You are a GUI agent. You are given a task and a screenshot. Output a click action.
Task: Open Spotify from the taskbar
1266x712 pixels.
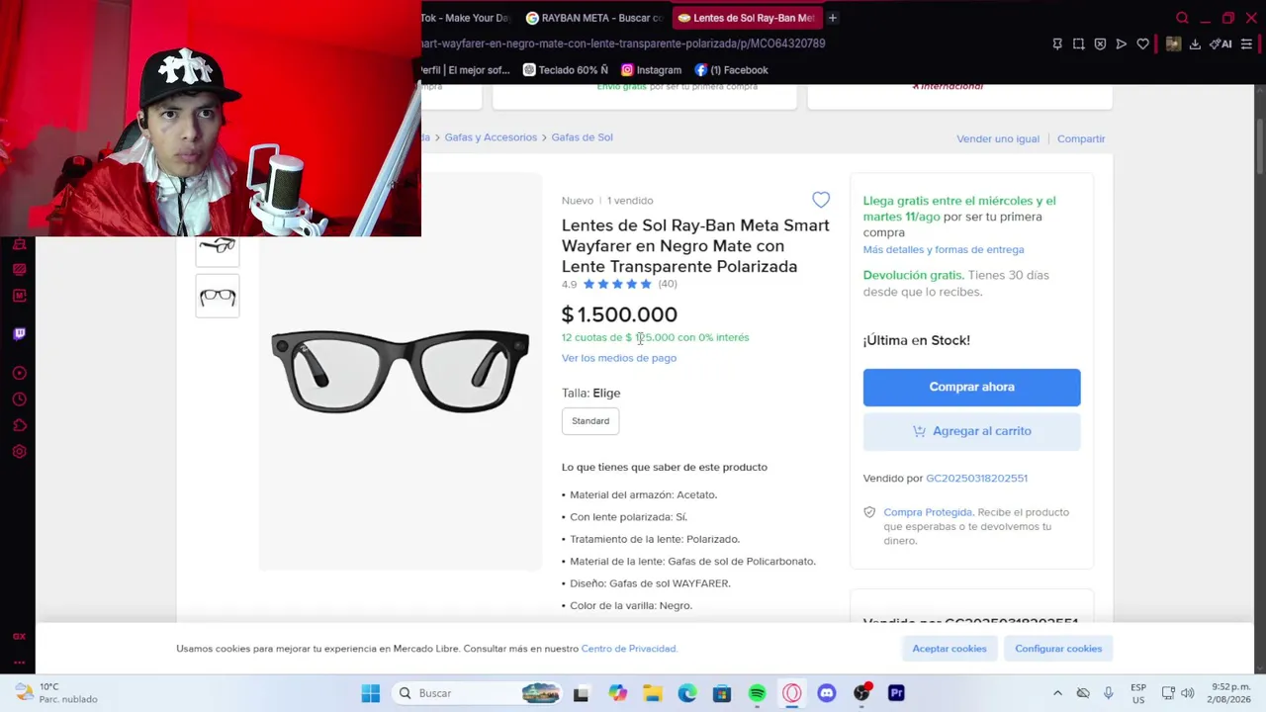tap(757, 693)
